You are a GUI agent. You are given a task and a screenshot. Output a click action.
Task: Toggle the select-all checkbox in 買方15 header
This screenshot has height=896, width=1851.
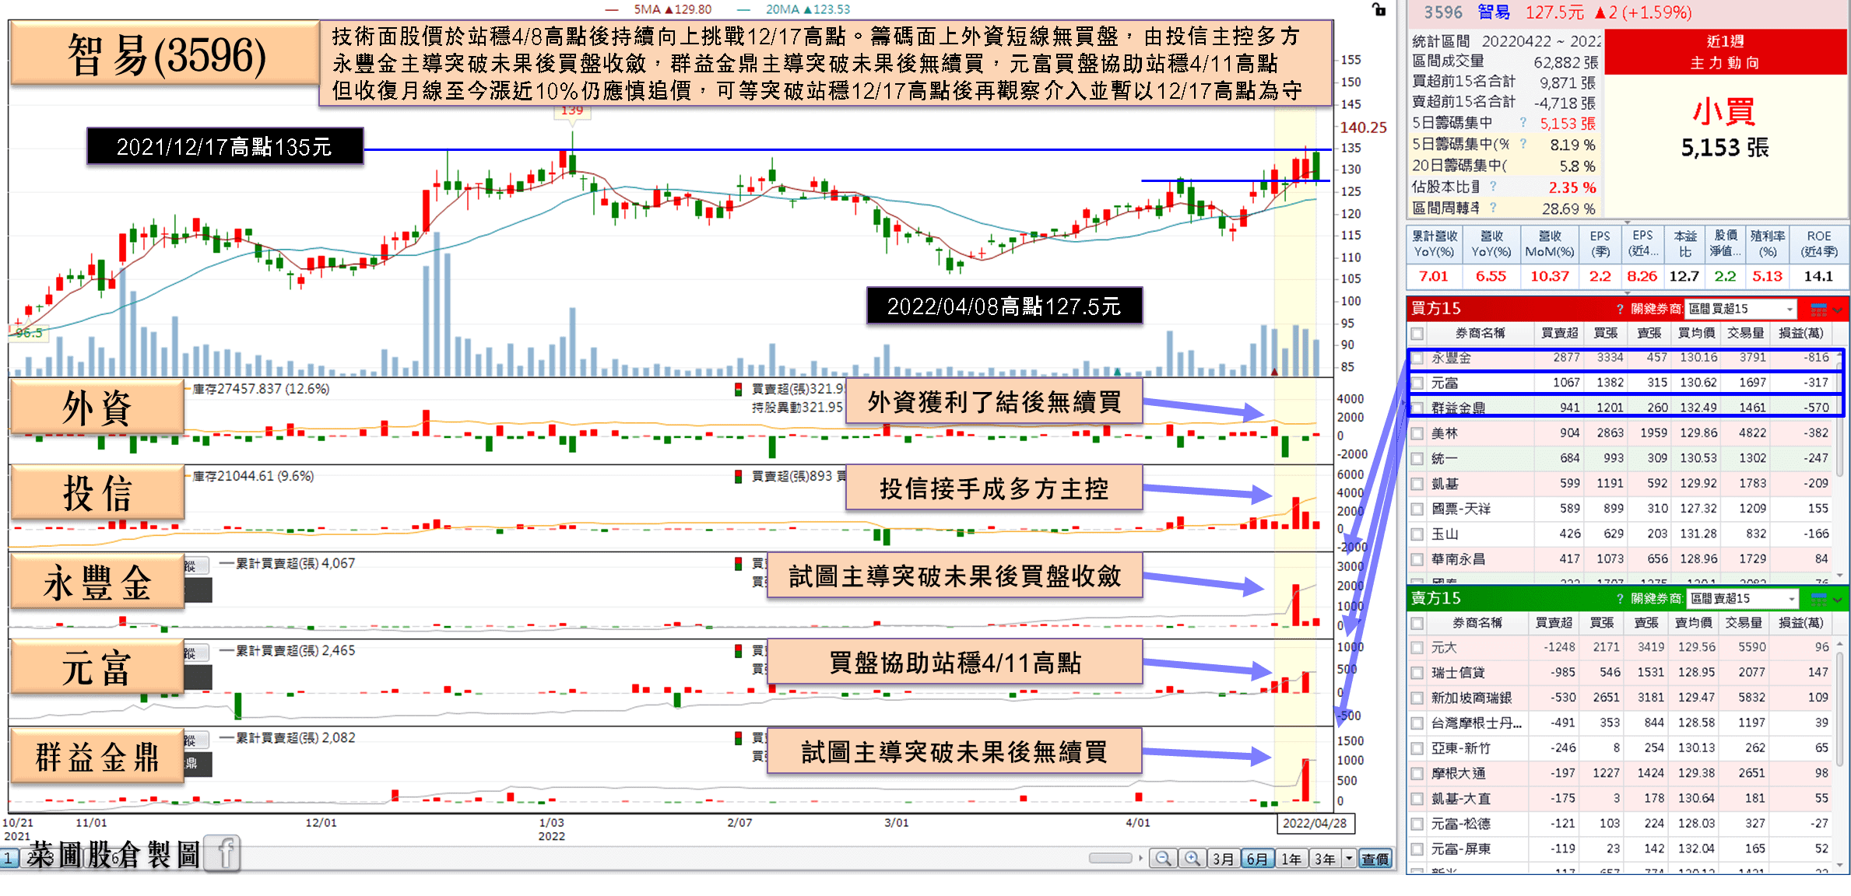pyautogui.click(x=1417, y=334)
